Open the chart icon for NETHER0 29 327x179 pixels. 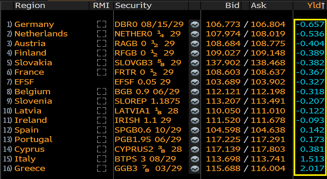click(x=195, y=34)
